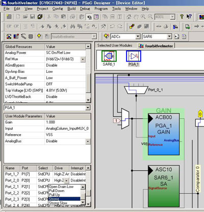Click the yellow-red blocks Device Editor icon
This screenshot has height=212, width=204.
tap(132, 26)
